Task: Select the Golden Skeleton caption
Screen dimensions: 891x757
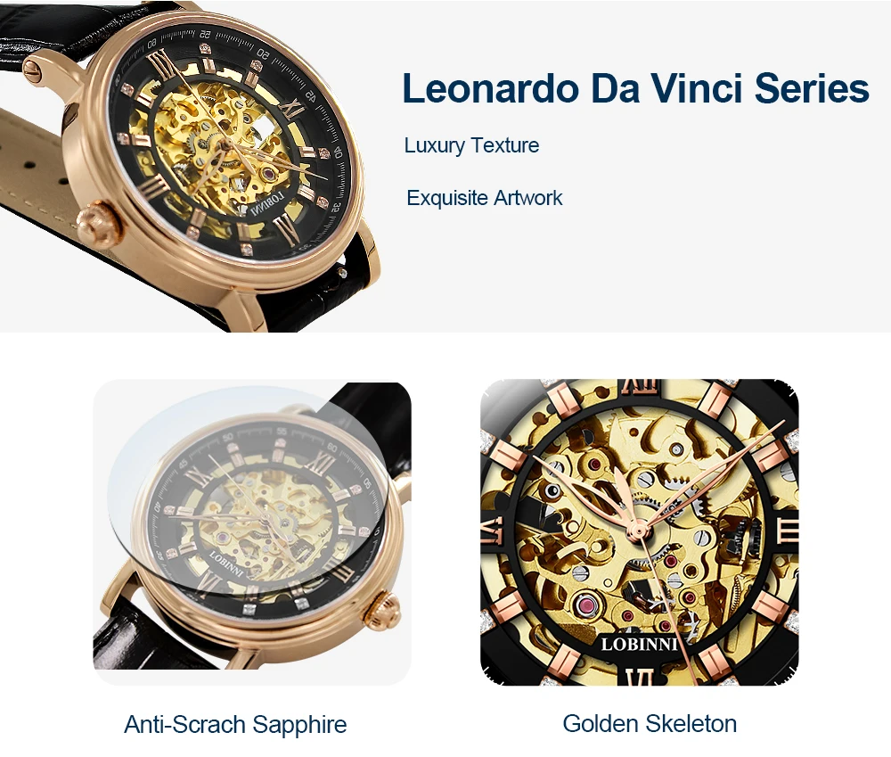Action: [x=650, y=723]
